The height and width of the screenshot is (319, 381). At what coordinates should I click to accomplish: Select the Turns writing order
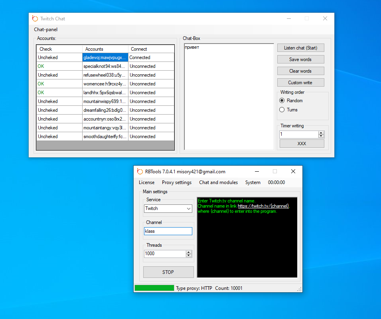(x=282, y=110)
